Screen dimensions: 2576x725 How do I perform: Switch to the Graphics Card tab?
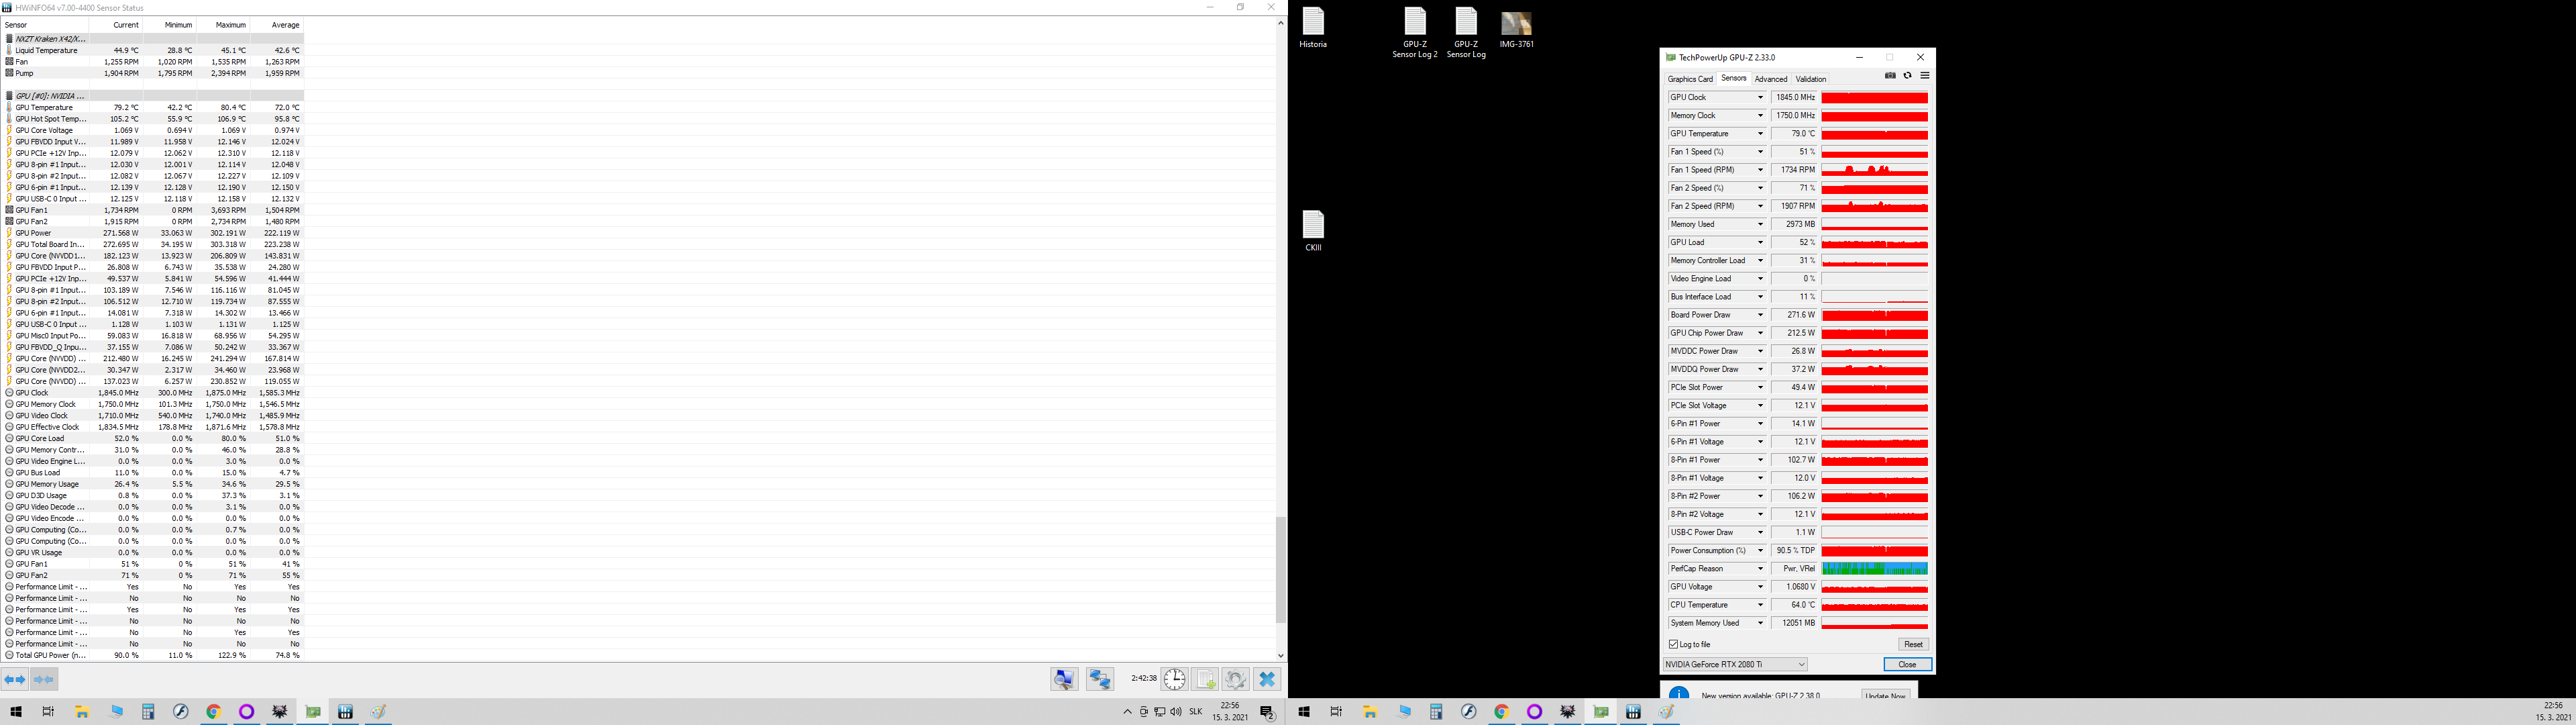[x=1690, y=79]
